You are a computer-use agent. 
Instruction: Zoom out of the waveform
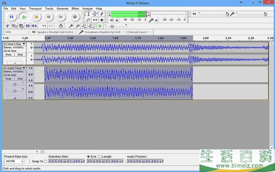click(x=77, y=26)
